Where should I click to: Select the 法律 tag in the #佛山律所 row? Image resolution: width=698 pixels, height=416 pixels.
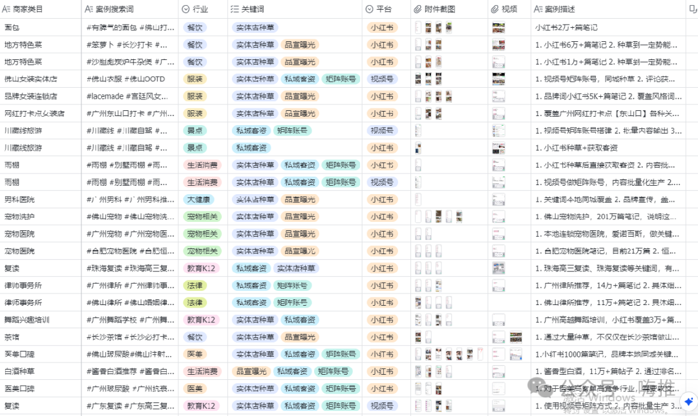[195, 302]
